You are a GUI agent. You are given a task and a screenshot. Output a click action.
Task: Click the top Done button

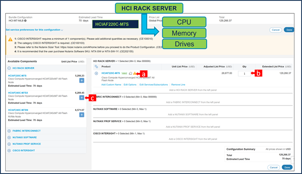point(289,30)
